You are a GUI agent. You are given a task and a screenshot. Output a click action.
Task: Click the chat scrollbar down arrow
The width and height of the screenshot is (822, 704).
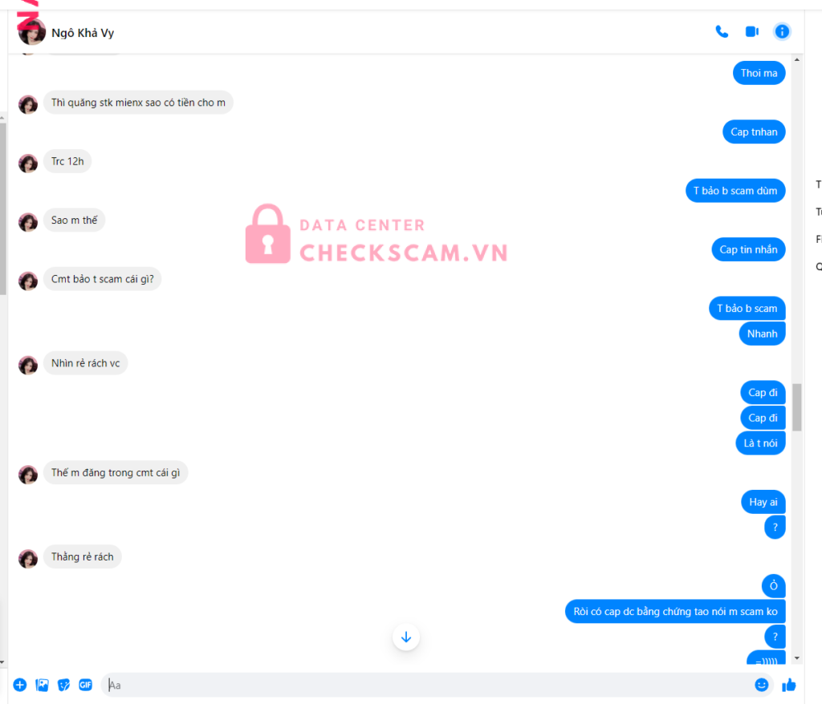tap(797, 658)
